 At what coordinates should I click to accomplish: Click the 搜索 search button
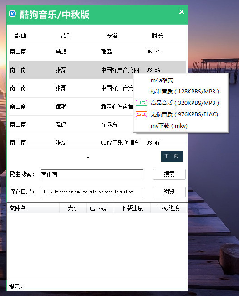click(169, 174)
